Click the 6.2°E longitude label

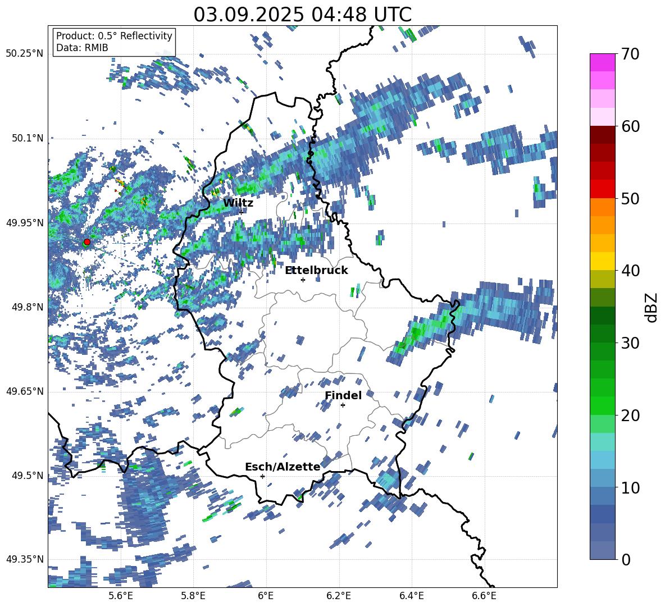click(x=339, y=596)
